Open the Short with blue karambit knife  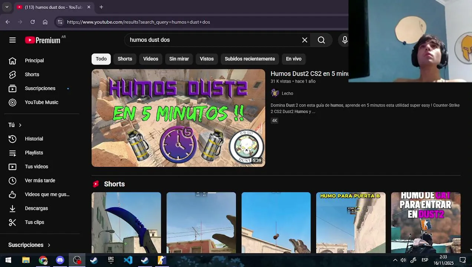(126, 222)
